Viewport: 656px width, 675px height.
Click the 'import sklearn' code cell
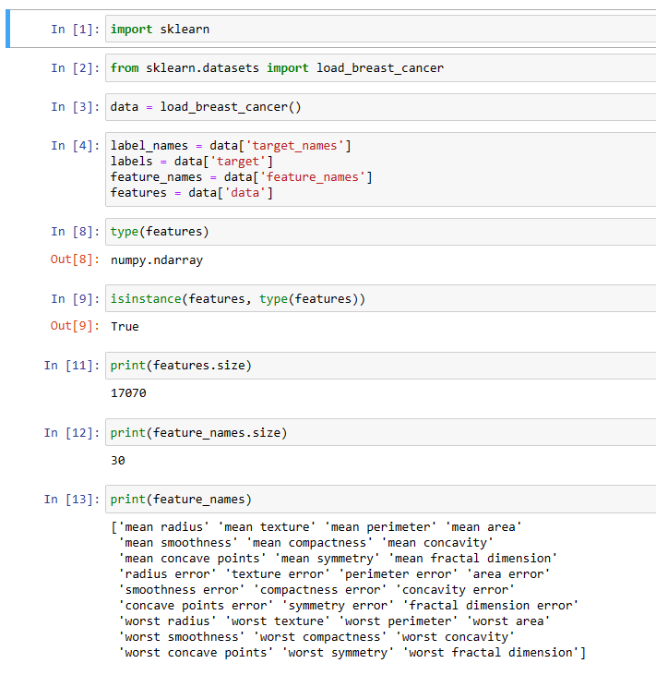[369, 30]
